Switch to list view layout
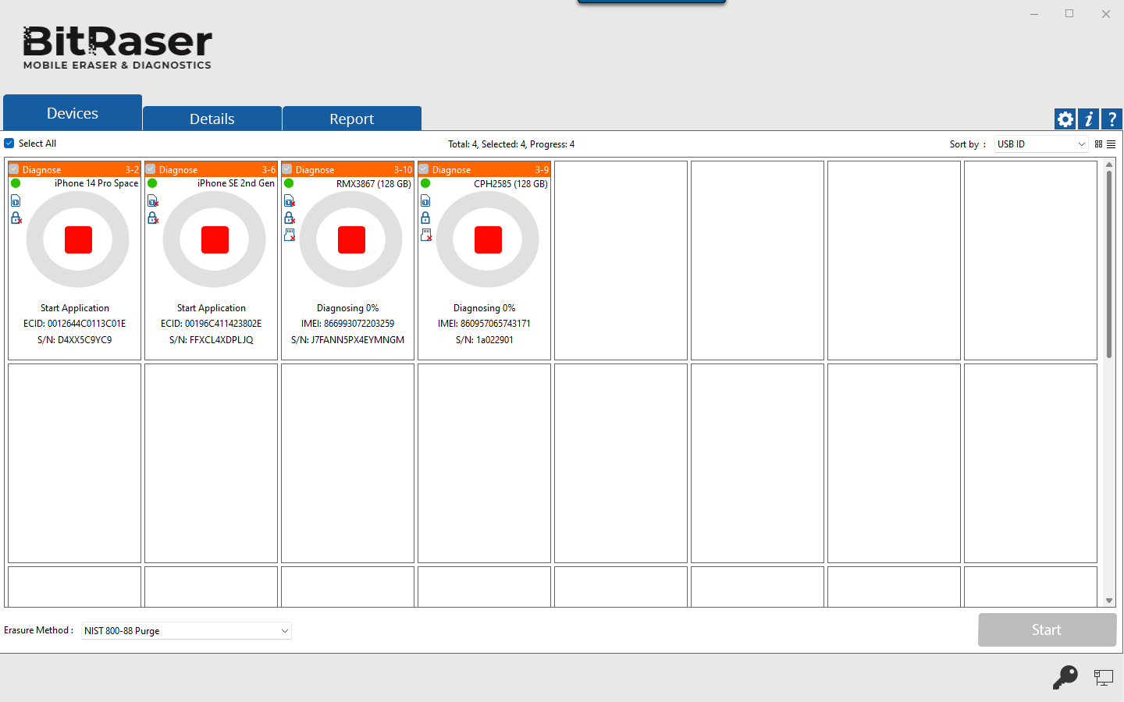1124x702 pixels. pyautogui.click(x=1111, y=144)
